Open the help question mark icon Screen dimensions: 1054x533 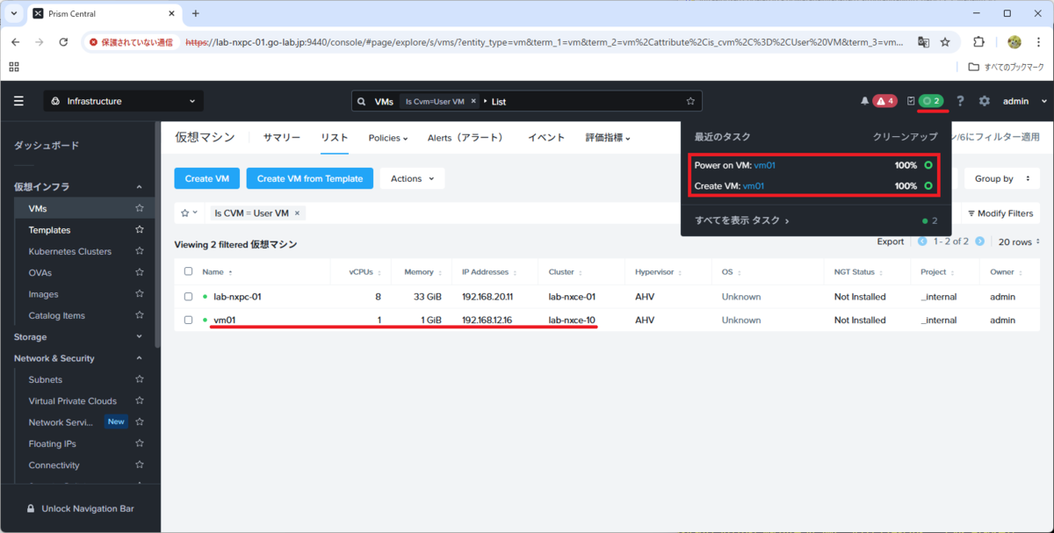coord(960,101)
